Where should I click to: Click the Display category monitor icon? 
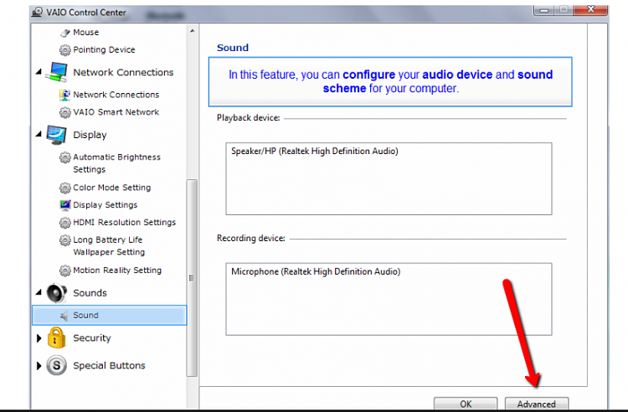56,135
